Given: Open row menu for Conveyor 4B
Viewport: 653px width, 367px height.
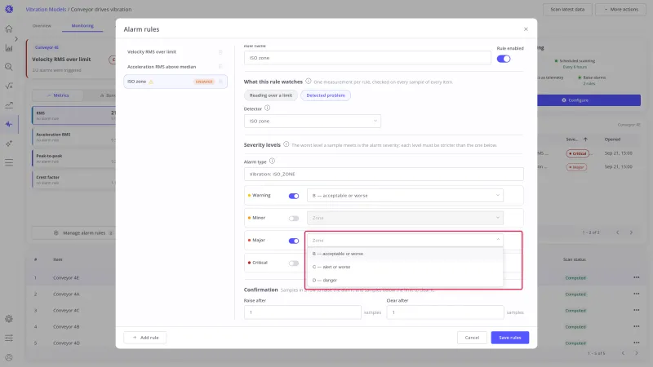Looking at the screenshot, I should pyautogui.click(x=637, y=327).
